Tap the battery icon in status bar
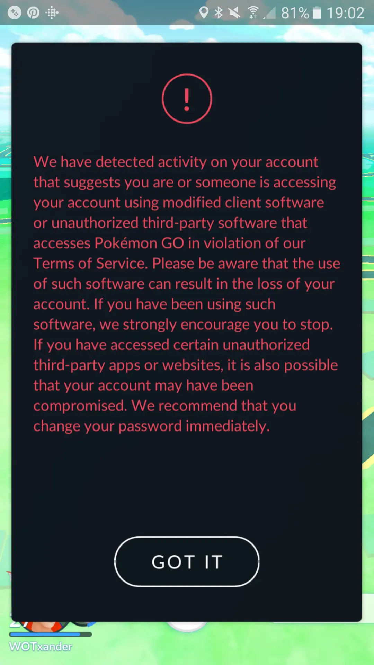 [x=317, y=13]
